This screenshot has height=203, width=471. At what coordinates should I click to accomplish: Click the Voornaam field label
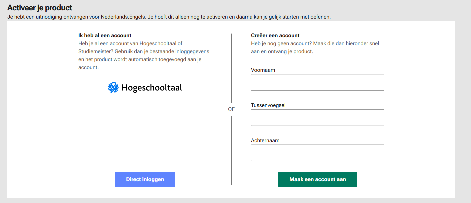coord(263,70)
